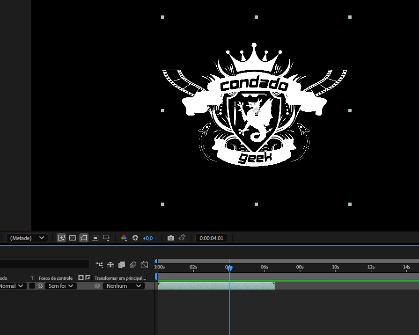This screenshot has width=419, height=335.
Task: Click track matte pick whip icon
Action: click(x=40, y=286)
